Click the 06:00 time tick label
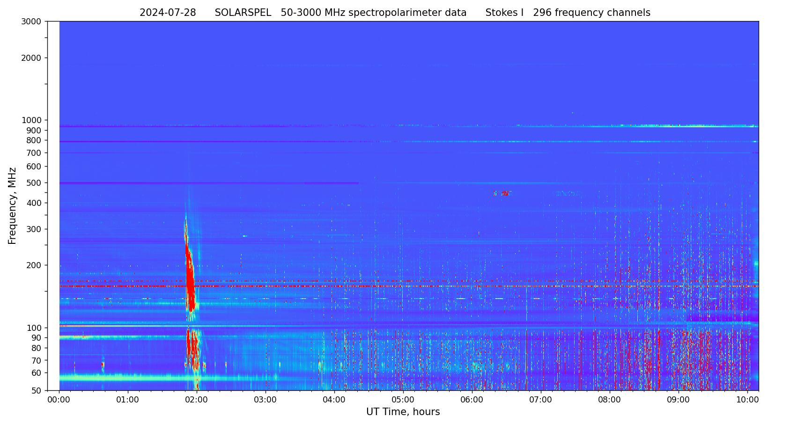The image size is (790, 424). click(x=472, y=400)
